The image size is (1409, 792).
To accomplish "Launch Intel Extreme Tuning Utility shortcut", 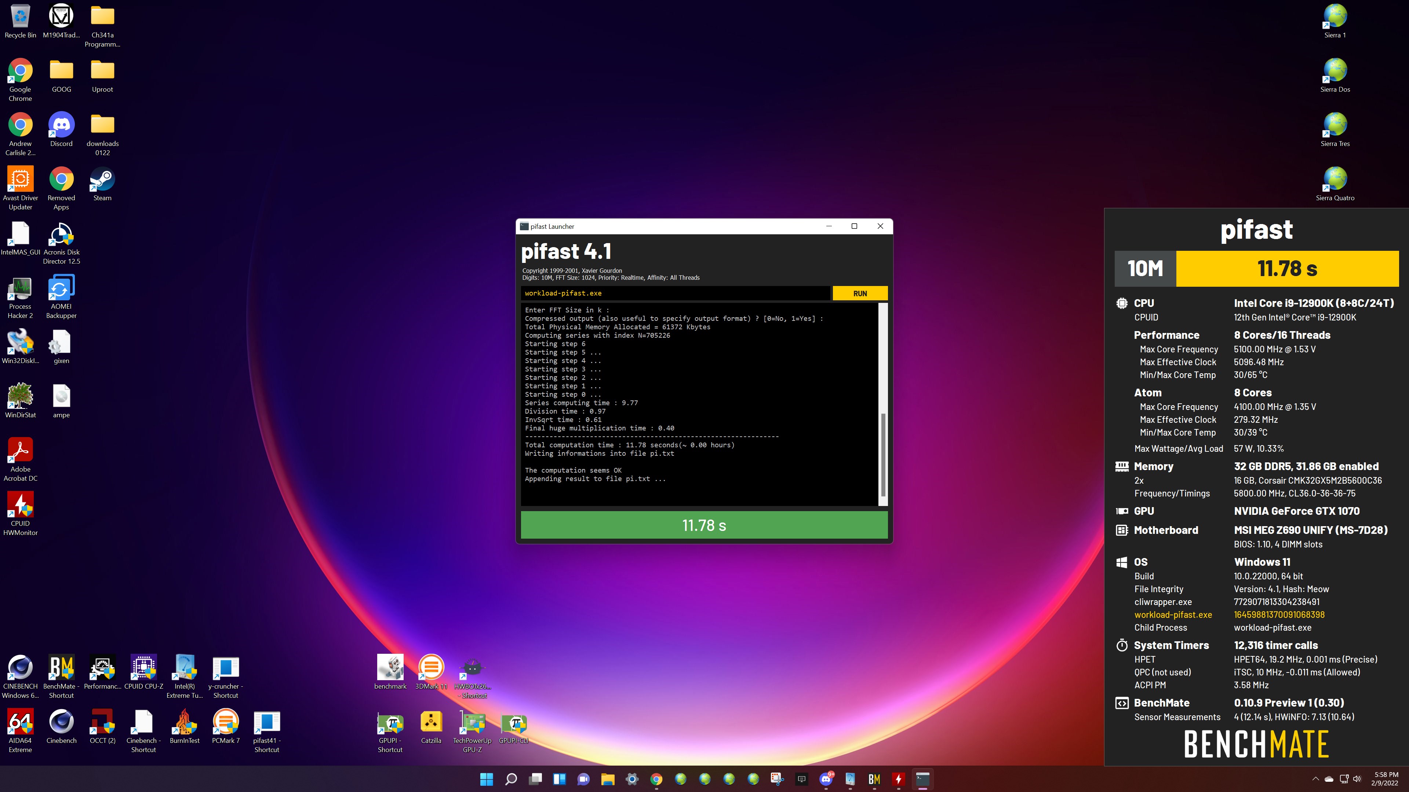I will (x=184, y=676).
